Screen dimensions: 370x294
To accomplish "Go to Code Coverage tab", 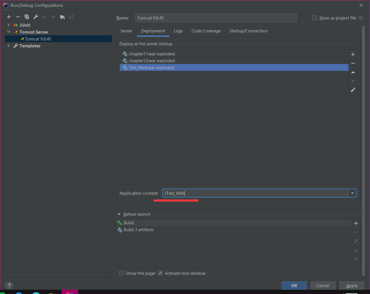I will (x=206, y=31).
